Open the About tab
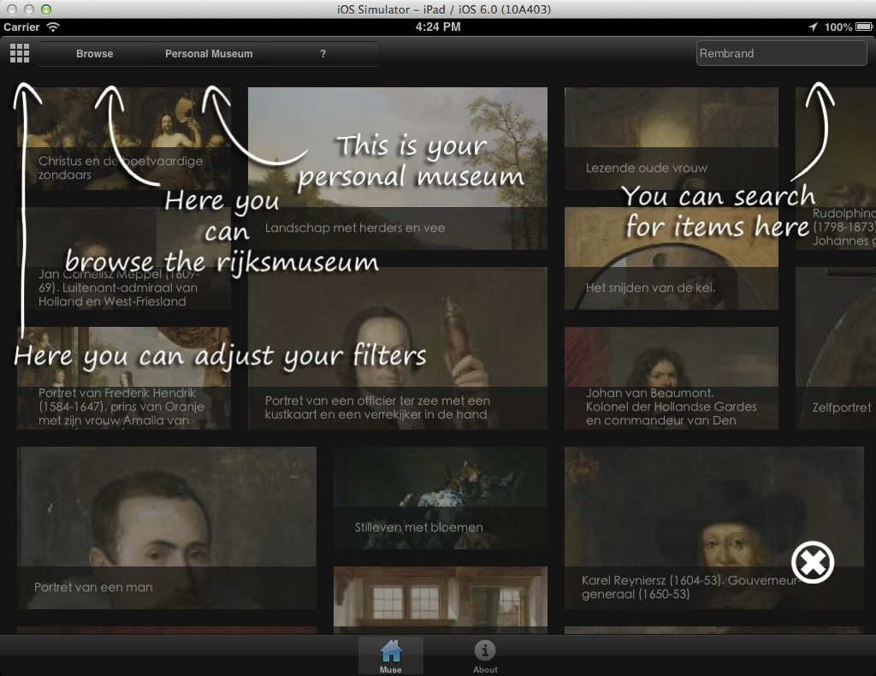Viewport: 876px width, 676px height. [485, 655]
